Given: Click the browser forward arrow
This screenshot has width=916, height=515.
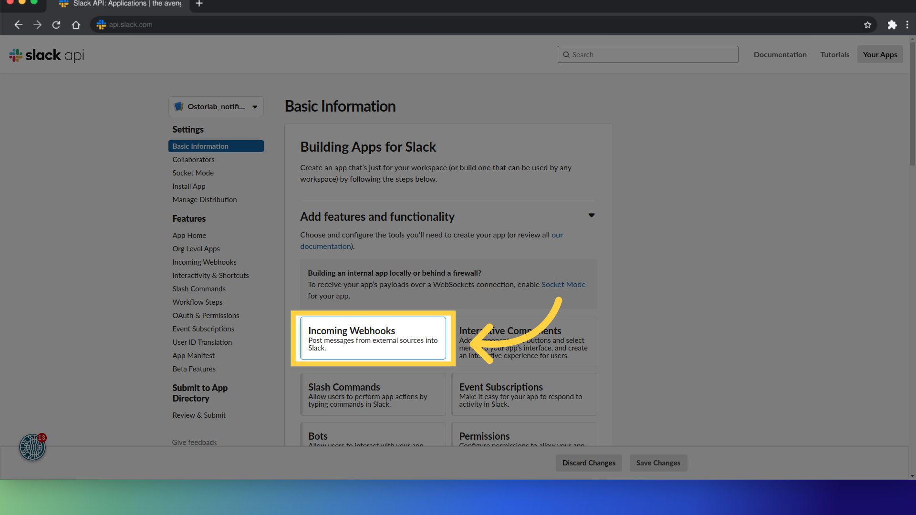Looking at the screenshot, I should coord(37,25).
